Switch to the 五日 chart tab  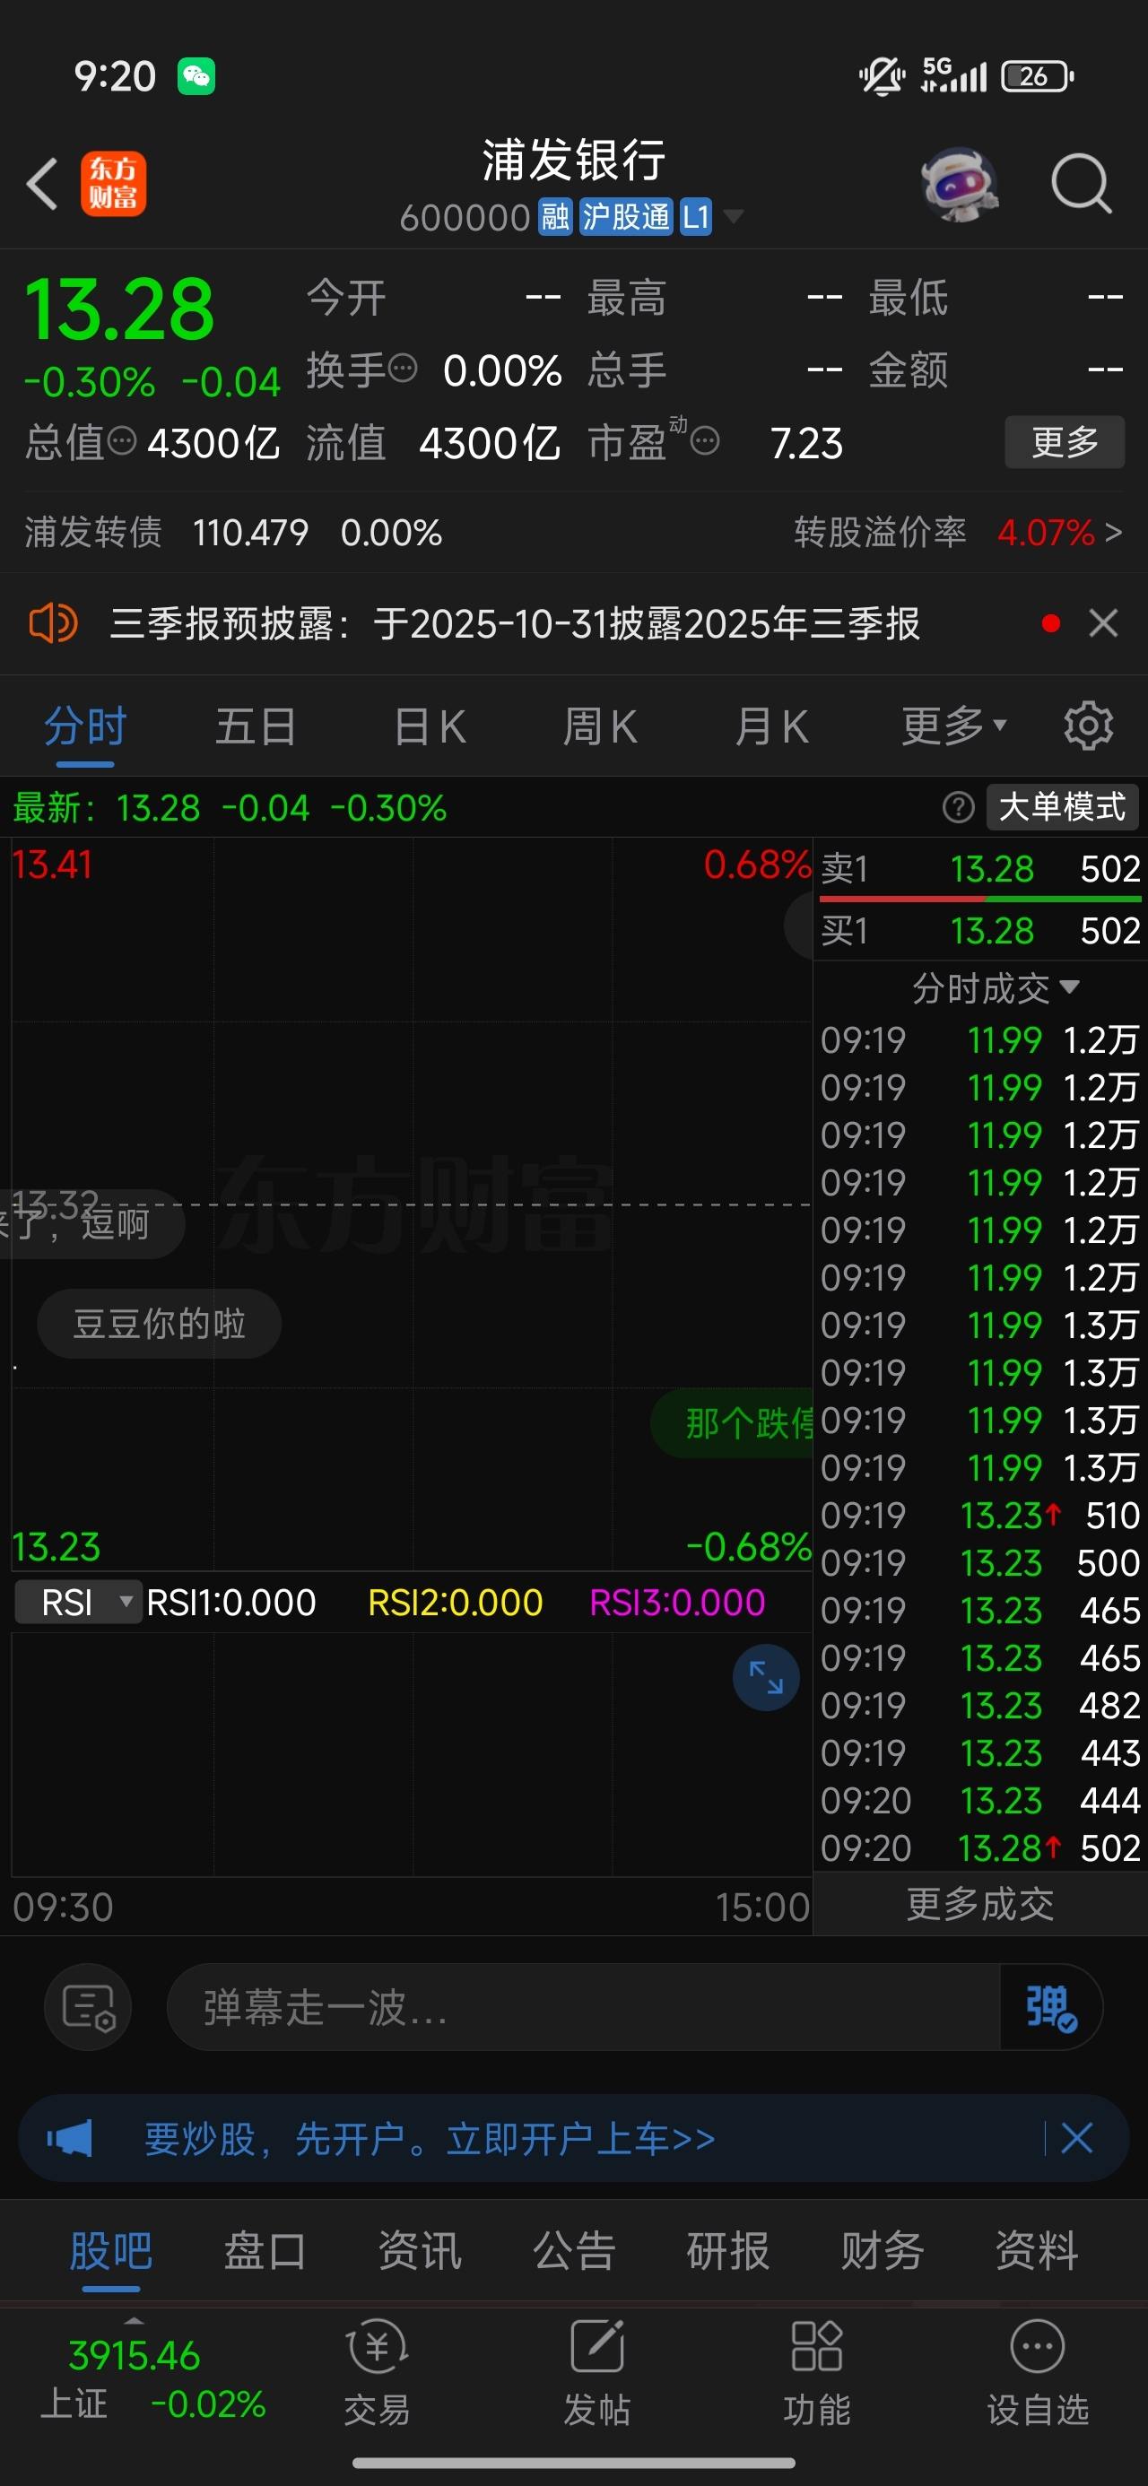point(255,726)
